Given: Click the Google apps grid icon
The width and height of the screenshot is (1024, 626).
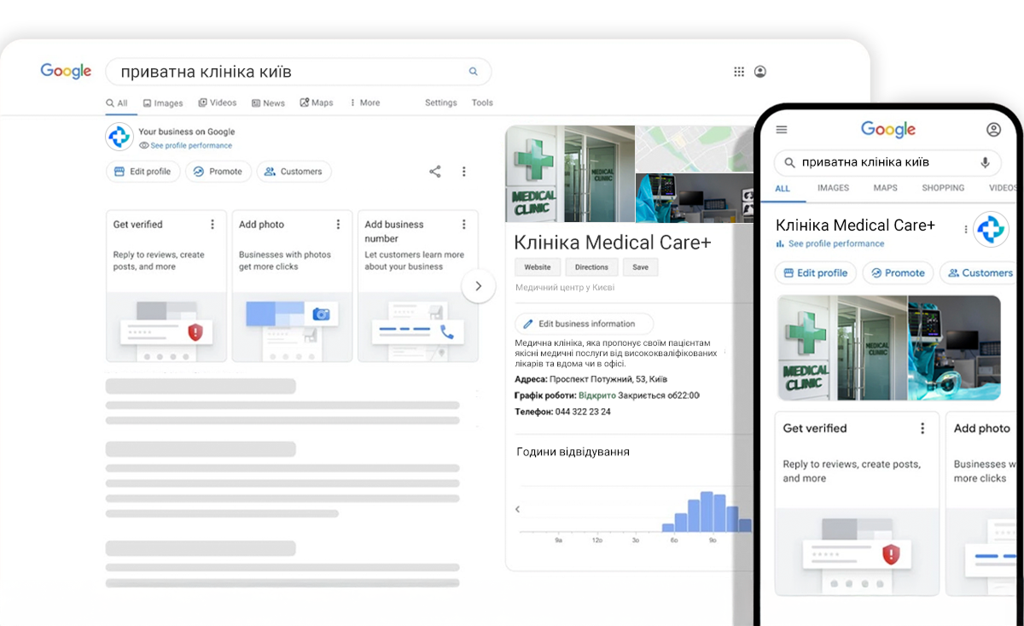Looking at the screenshot, I should tap(739, 72).
